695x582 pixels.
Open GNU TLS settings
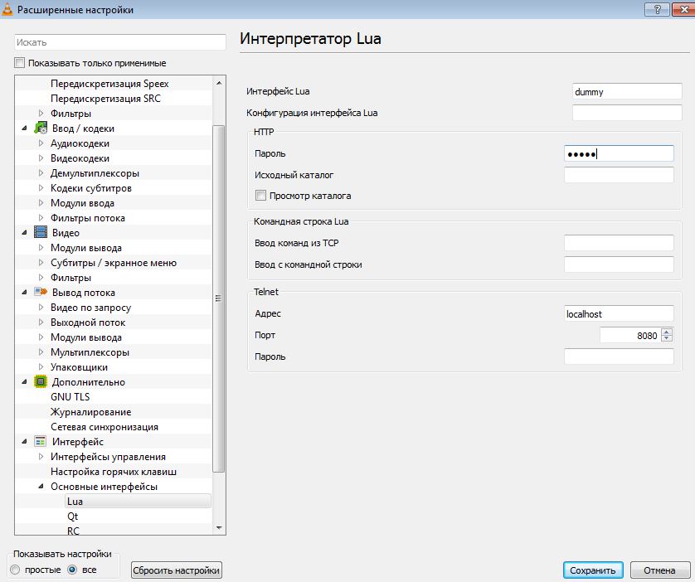[x=70, y=397]
